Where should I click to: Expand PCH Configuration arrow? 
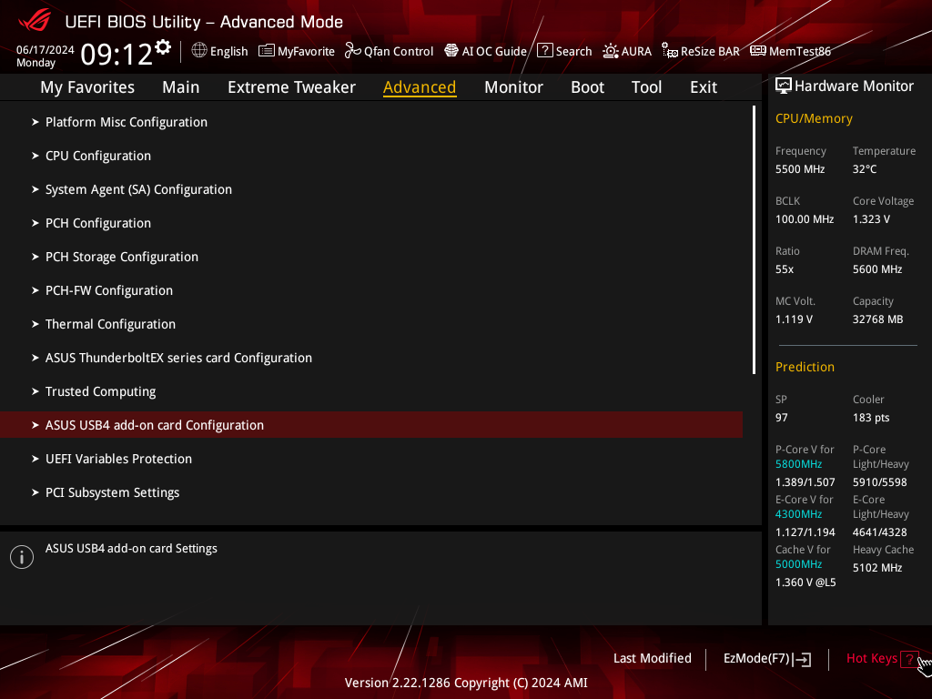click(x=35, y=223)
